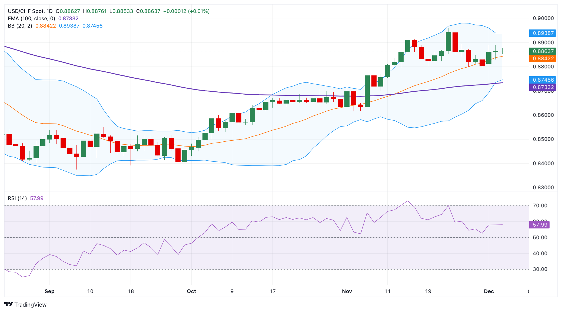Click the TradingView brand text link
Image resolution: width=562 pixels, height=312 pixels.
[x=30, y=305]
